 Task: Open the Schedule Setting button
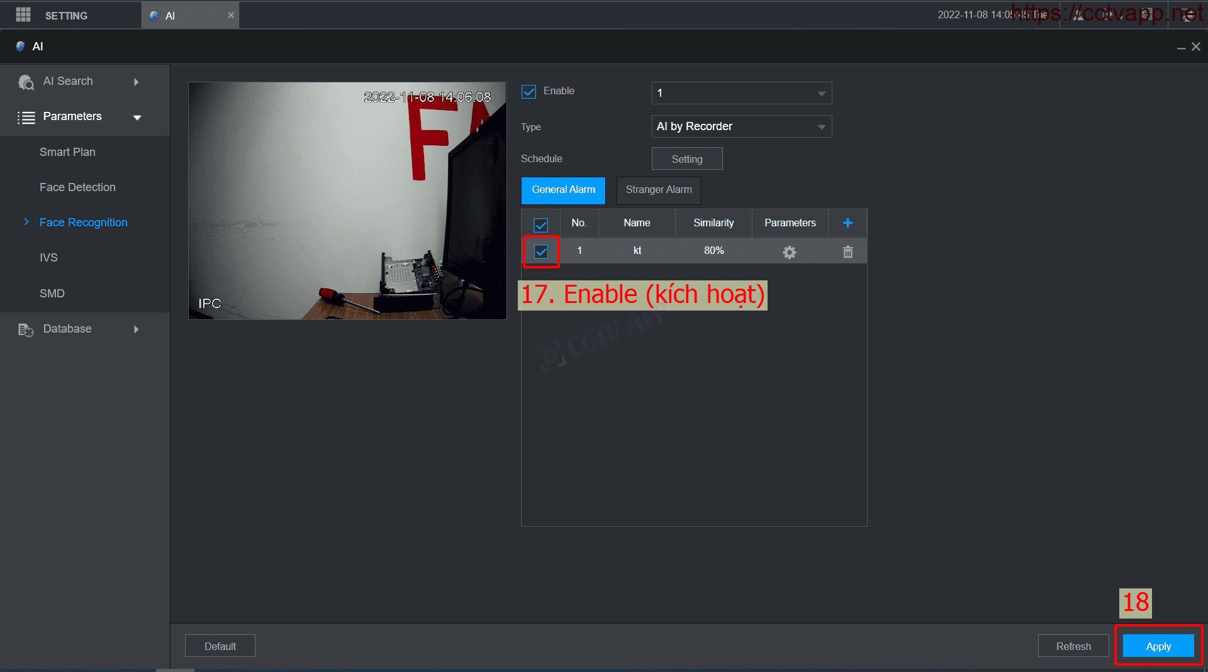coord(686,159)
